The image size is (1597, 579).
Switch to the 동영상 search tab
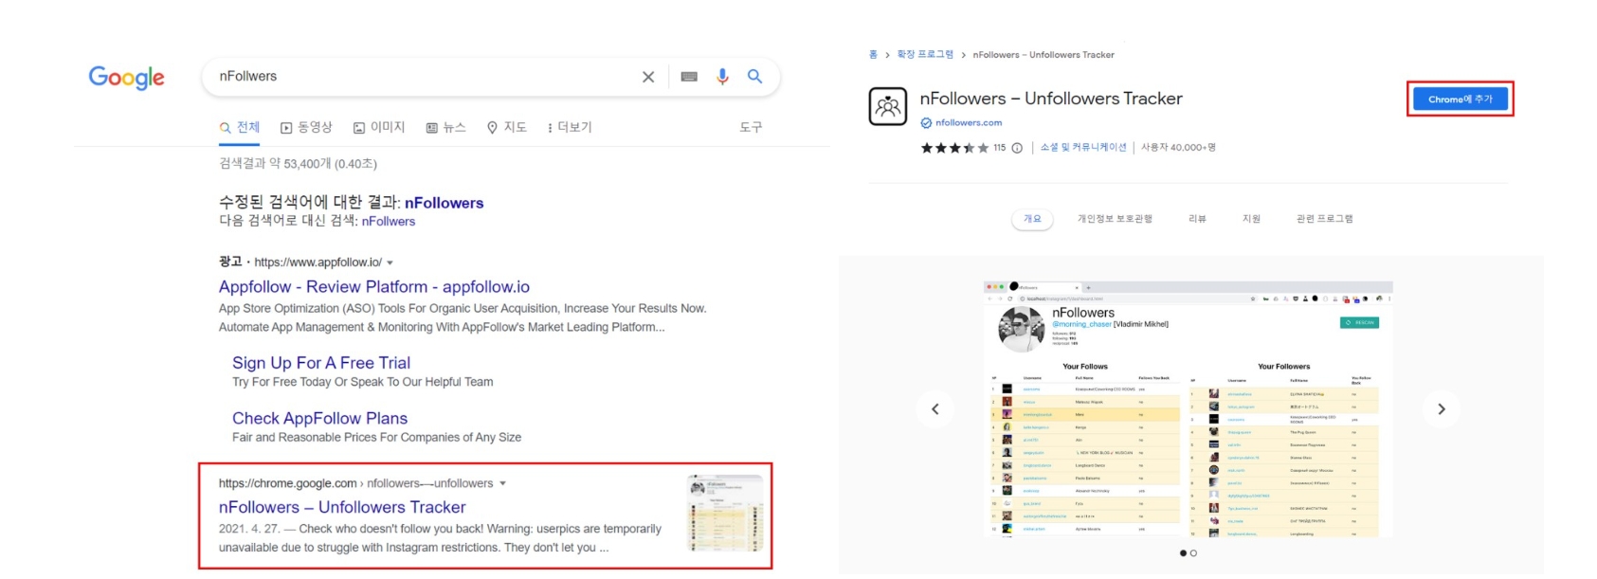click(x=306, y=127)
